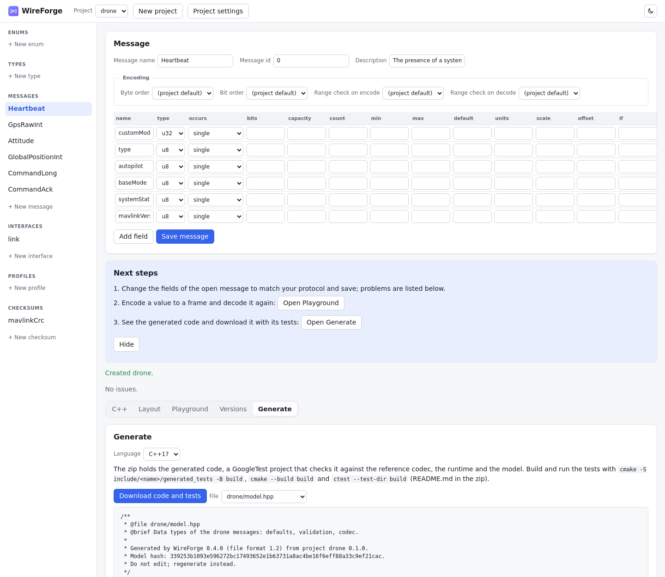Viewport: 665px width, 577px height.
Task: Save the message
Action: (185, 236)
